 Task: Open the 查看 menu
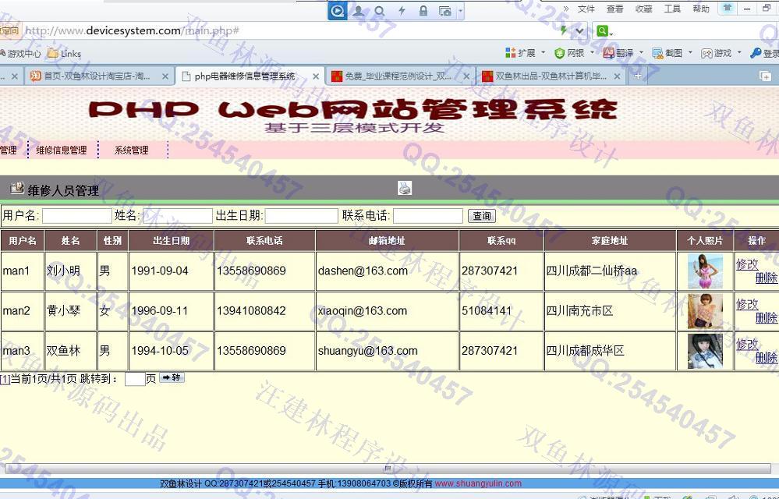pos(614,9)
